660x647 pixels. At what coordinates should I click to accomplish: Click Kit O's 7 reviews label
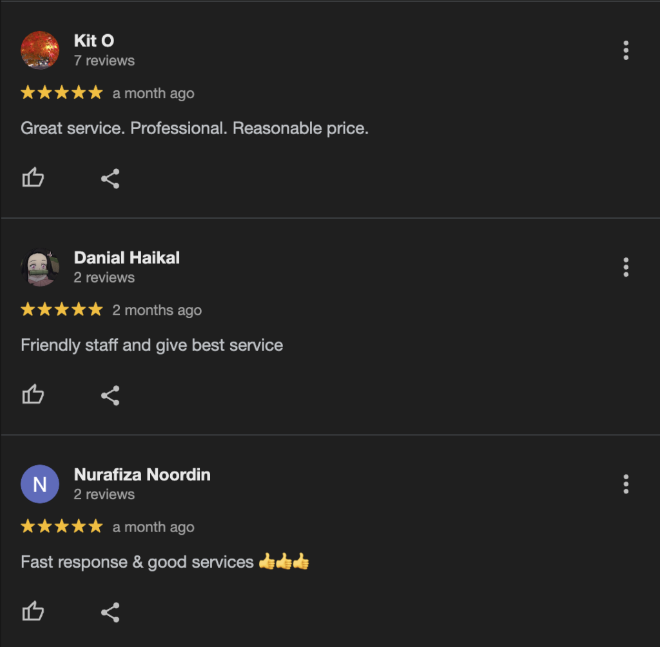click(104, 61)
